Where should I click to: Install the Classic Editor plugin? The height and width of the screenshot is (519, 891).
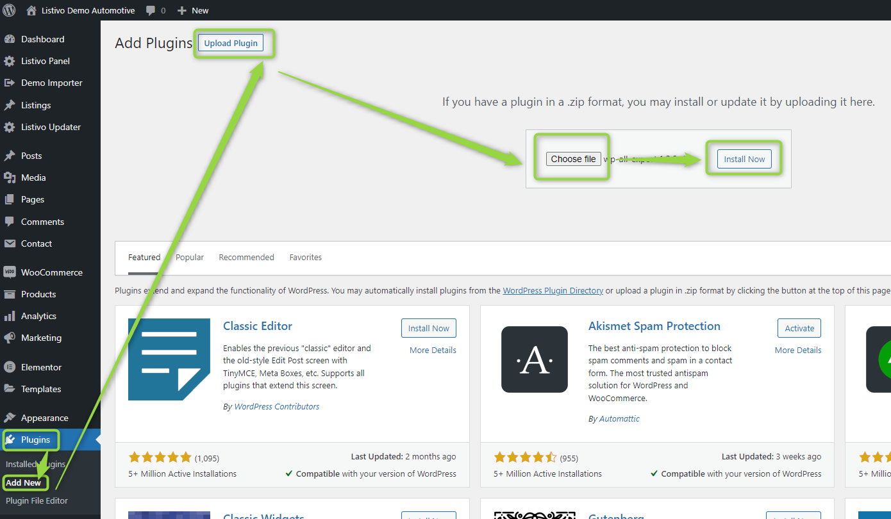tap(429, 328)
